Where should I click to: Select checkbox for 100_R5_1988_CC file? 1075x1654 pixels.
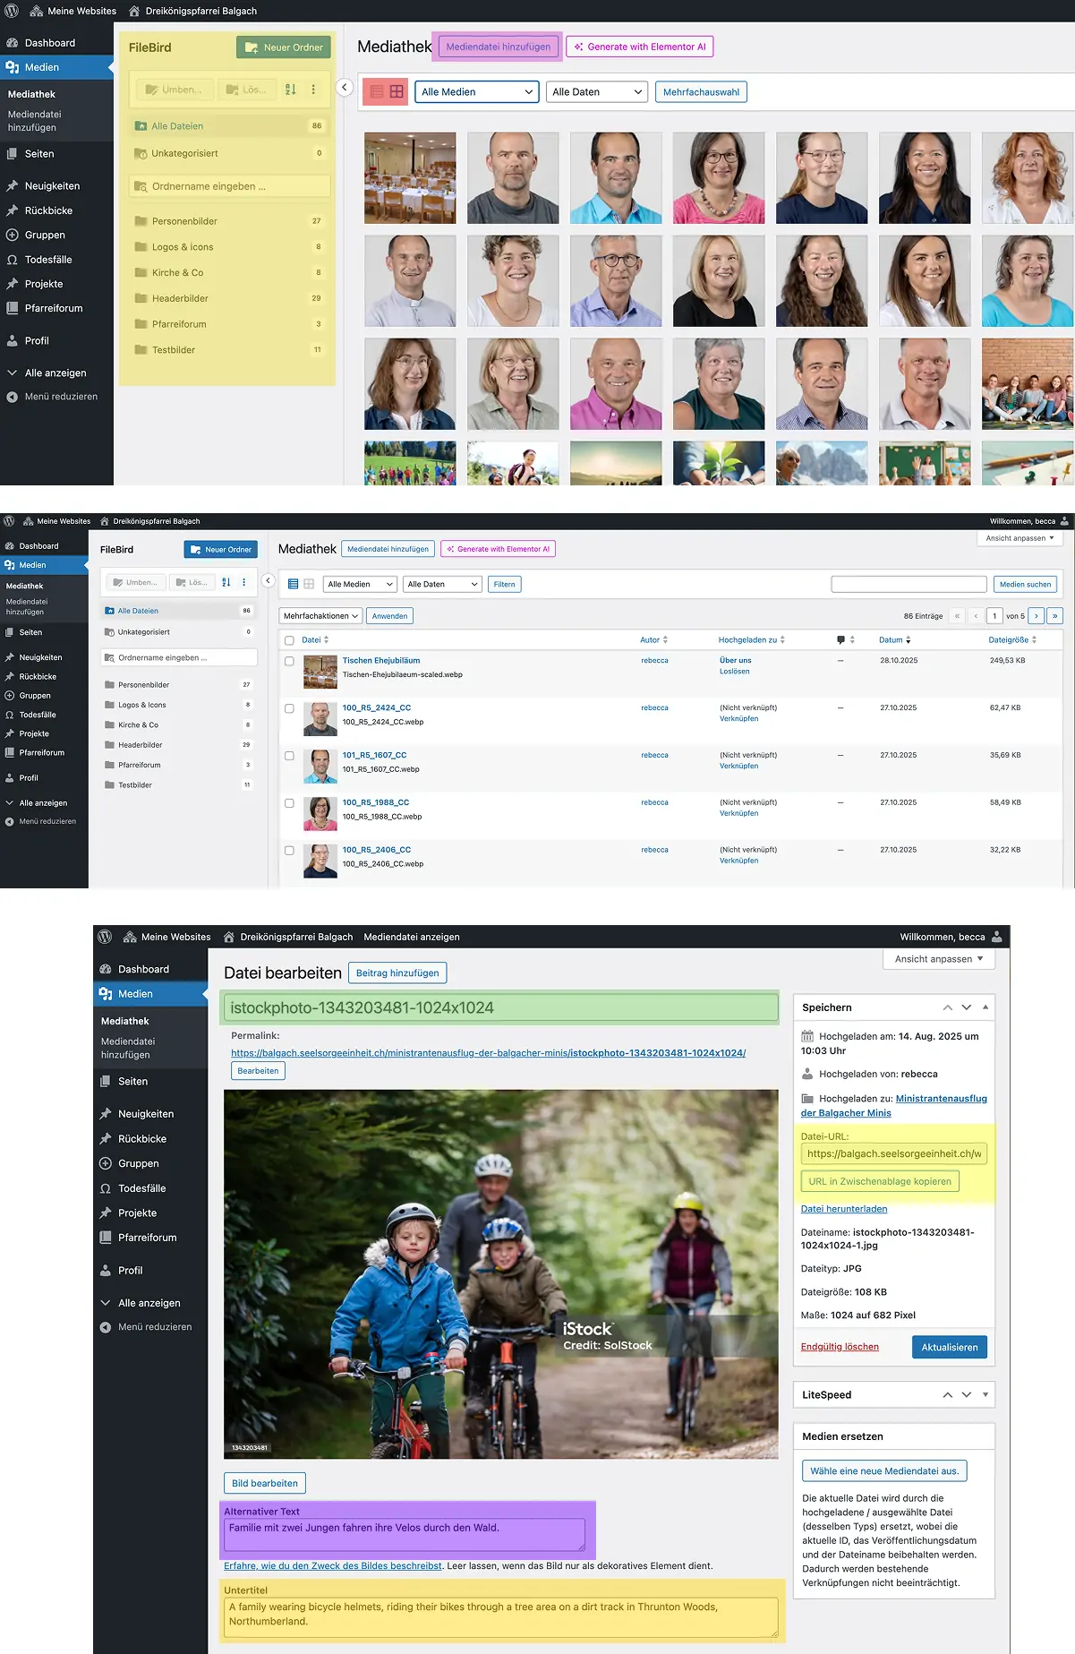click(x=289, y=803)
